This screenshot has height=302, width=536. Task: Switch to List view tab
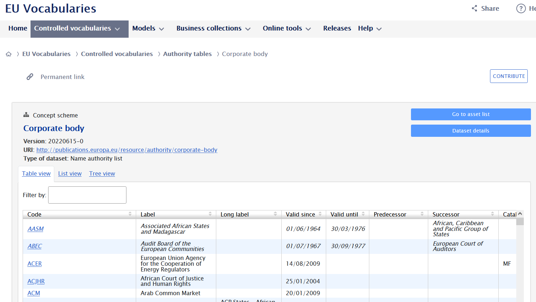(x=70, y=173)
